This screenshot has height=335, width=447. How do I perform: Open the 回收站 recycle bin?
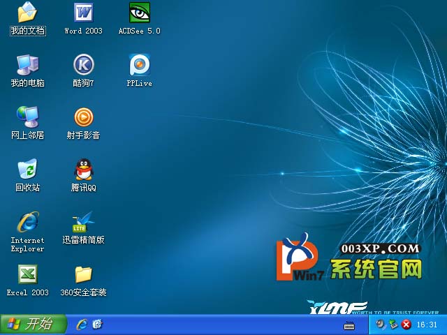(27, 169)
